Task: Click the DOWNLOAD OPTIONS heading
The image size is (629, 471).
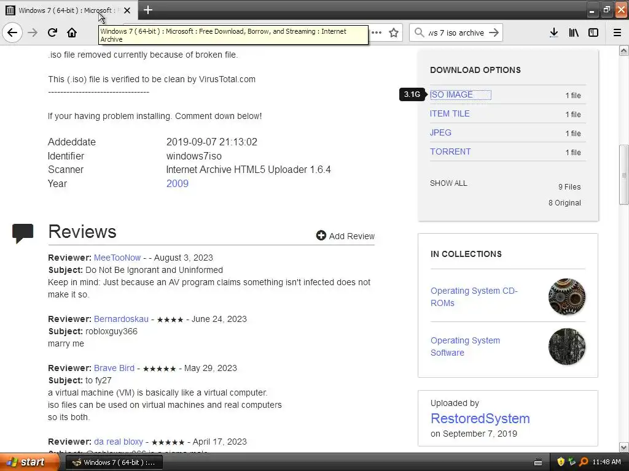Action: [475, 70]
